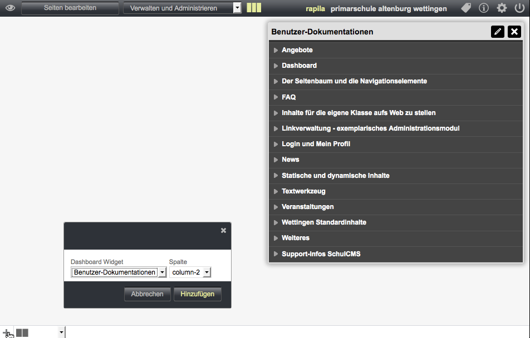The image size is (530, 338).
Task: Expand the FAQ triangle
Action: (276, 97)
